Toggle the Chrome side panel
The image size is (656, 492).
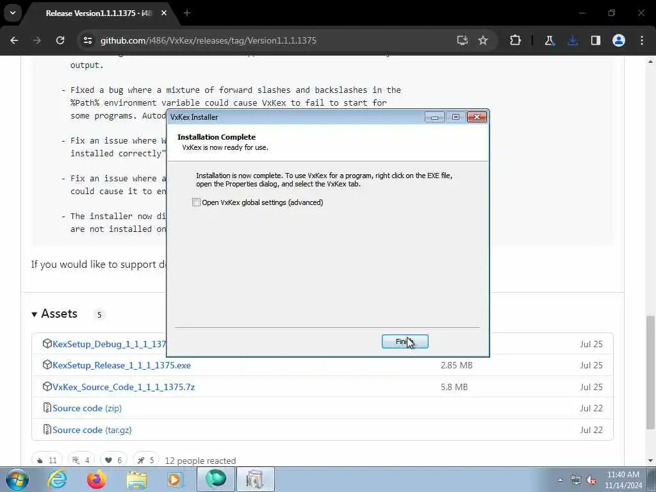click(x=596, y=40)
